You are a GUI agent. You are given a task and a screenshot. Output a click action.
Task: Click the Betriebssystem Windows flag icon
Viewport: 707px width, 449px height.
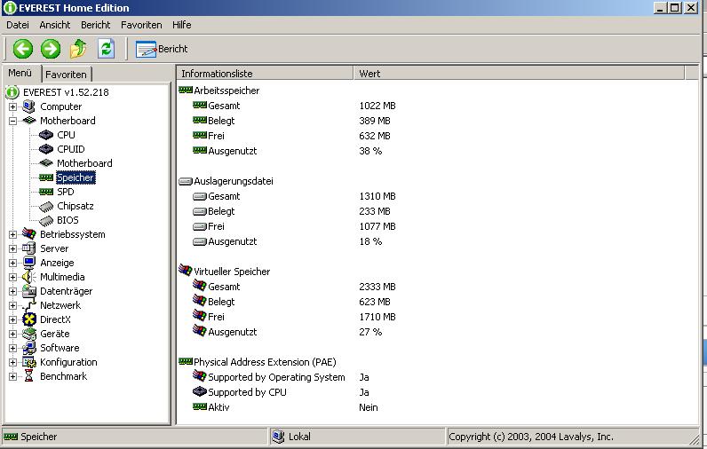pyautogui.click(x=28, y=234)
